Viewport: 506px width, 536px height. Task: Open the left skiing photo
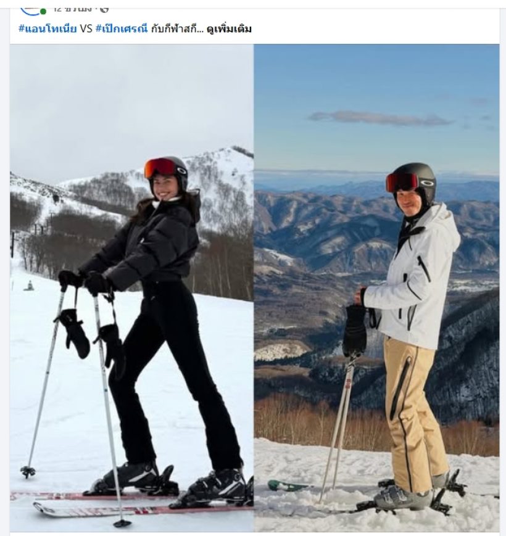point(131,287)
